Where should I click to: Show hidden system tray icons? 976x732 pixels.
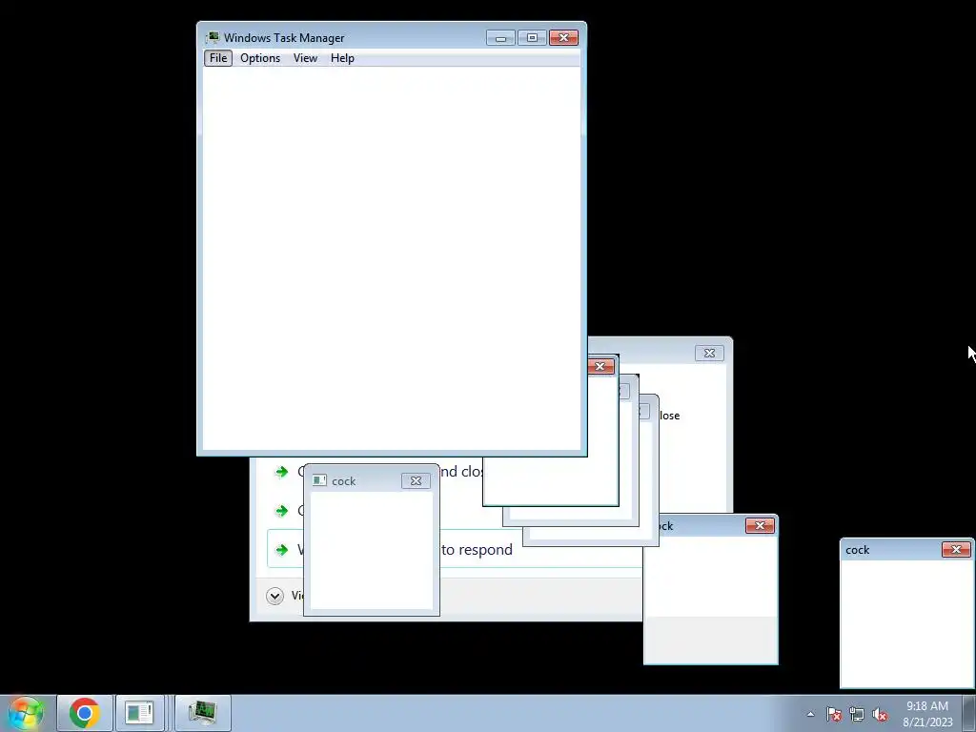810,714
